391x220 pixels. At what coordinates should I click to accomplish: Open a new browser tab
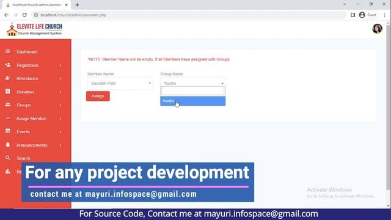click(x=77, y=5)
